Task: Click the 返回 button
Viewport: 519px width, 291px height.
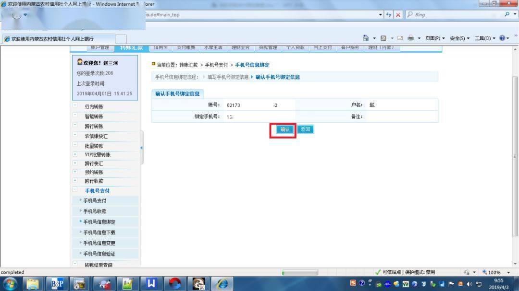Action: coord(305,129)
